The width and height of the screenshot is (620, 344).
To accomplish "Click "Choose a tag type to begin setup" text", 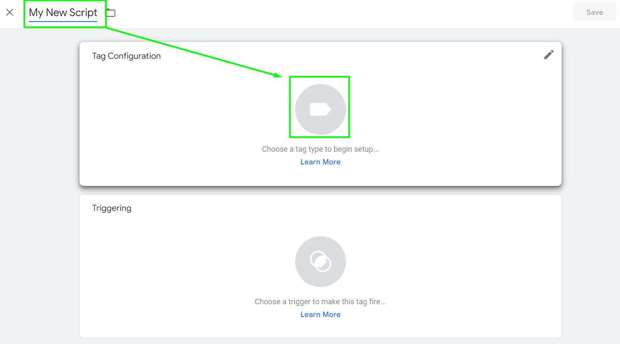I will 320,149.
